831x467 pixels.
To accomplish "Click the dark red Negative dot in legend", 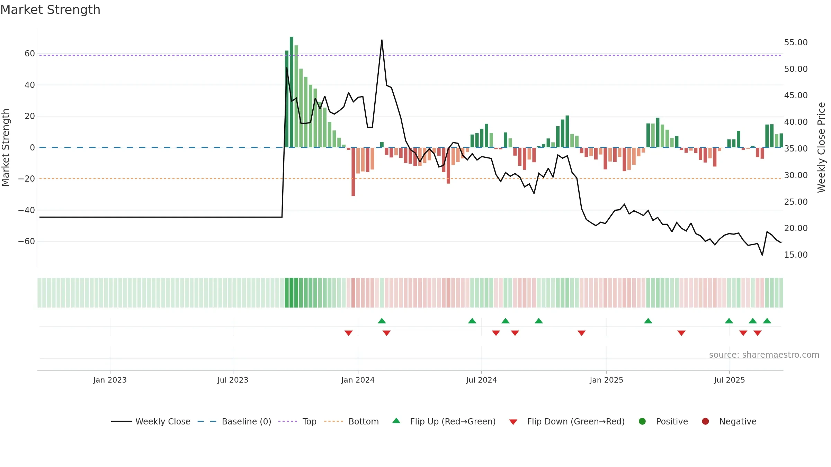I will pyautogui.click(x=705, y=421).
